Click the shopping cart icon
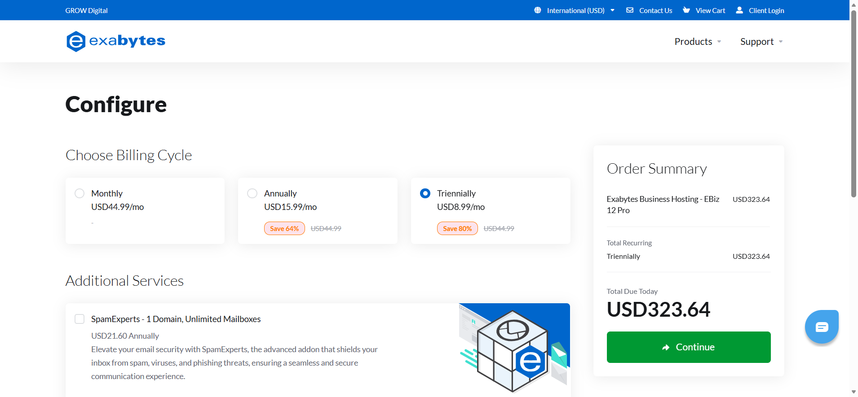The height and width of the screenshot is (397, 858). pyautogui.click(x=686, y=10)
